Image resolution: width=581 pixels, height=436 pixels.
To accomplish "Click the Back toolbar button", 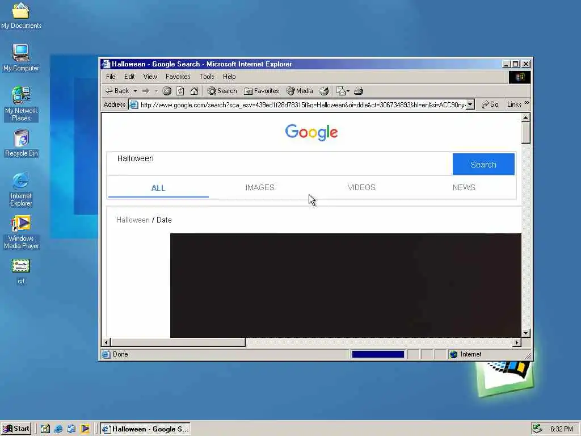I will coord(117,91).
